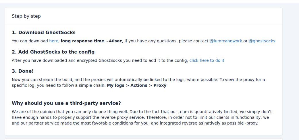
Task: Click the "Now you can stream the build" paragraph
Action: [x=115, y=80]
